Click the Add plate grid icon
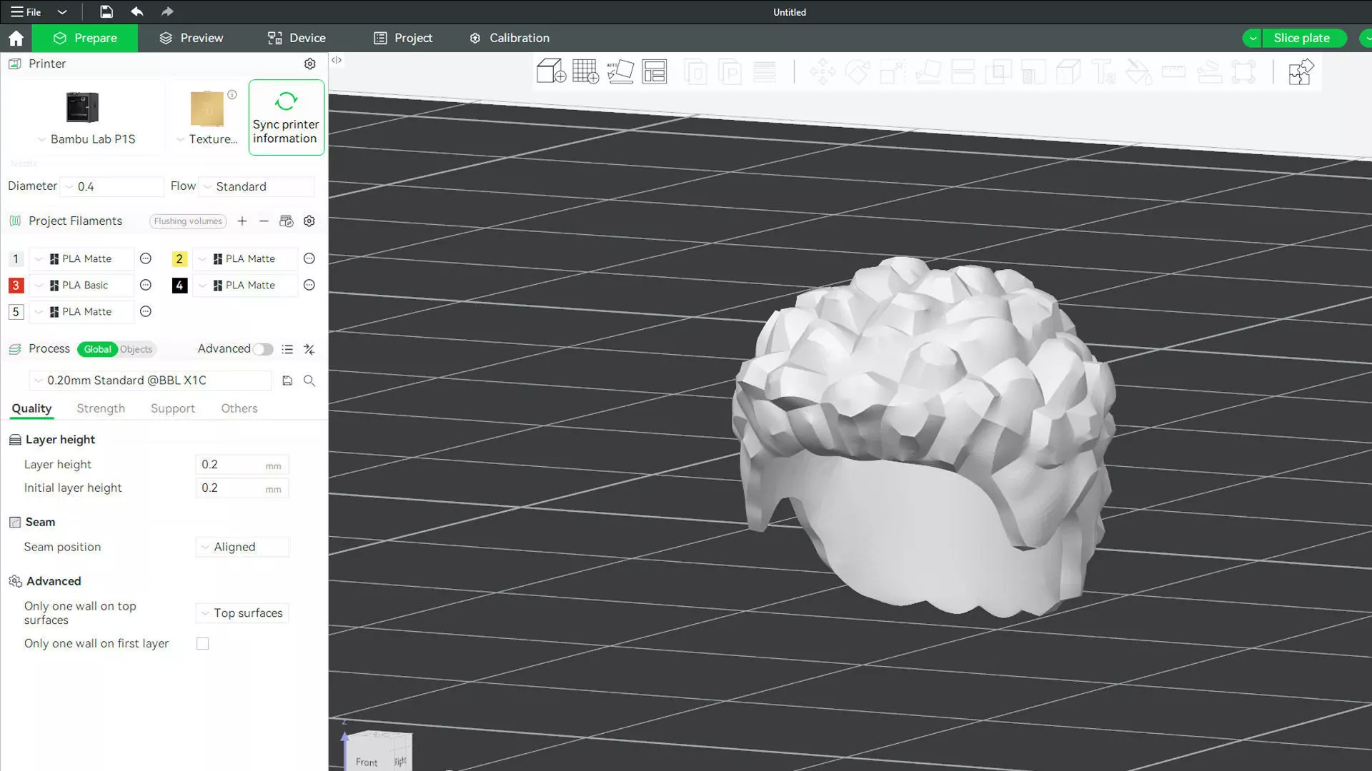1372x771 pixels. [x=585, y=71]
